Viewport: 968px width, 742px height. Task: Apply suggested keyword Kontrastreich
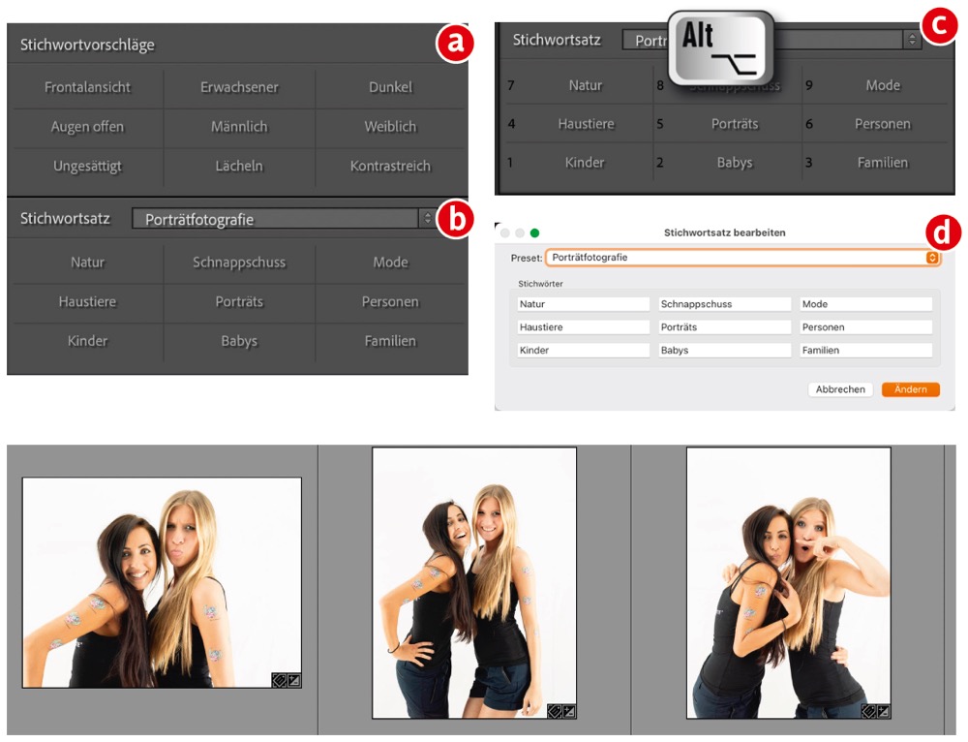pyautogui.click(x=390, y=167)
